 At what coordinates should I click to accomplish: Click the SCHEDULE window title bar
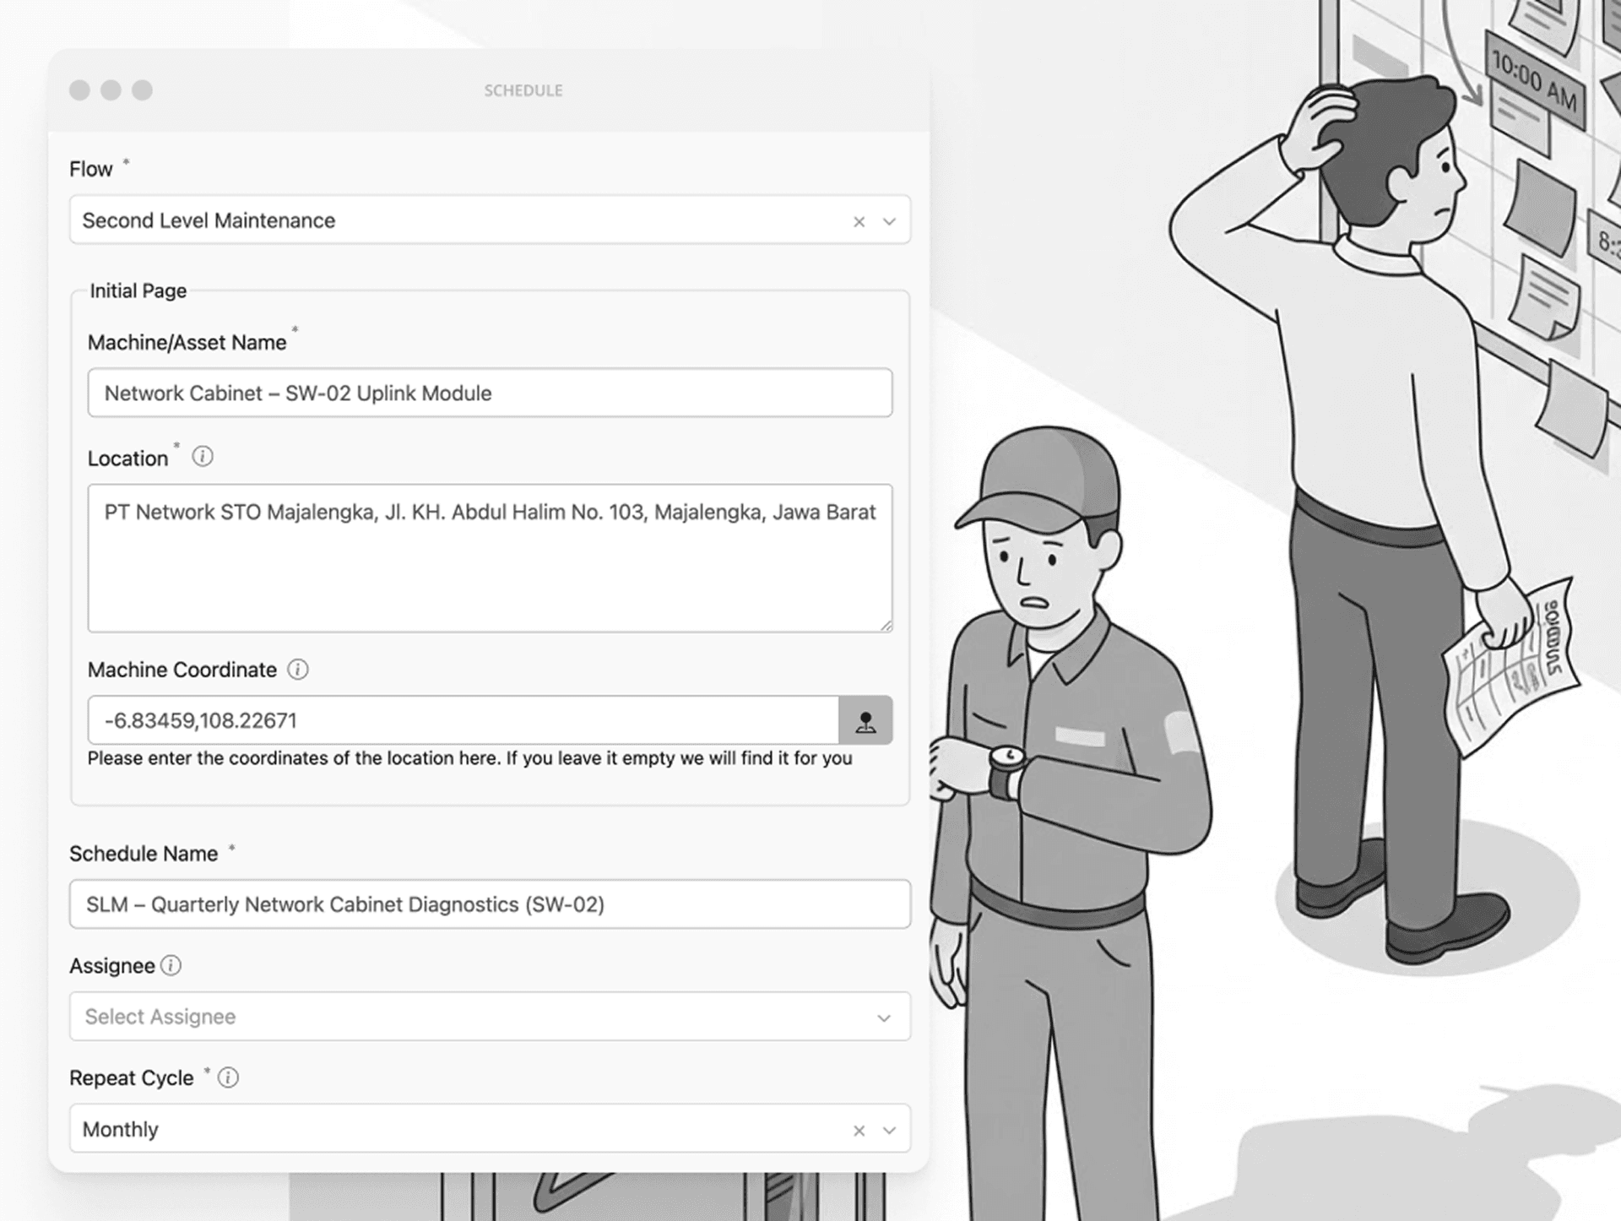[523, 90]
